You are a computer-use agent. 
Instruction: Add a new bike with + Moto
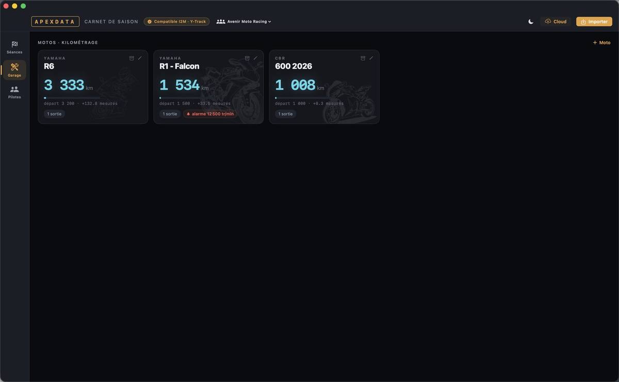pyautogui.click(x=601, y=43)
